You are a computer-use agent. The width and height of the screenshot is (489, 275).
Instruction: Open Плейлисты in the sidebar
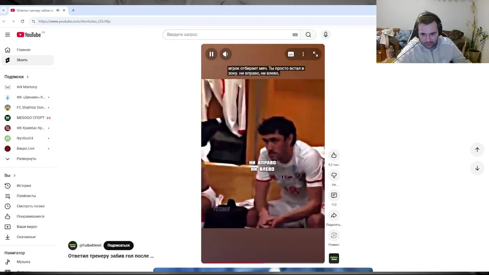pos(28,196)
